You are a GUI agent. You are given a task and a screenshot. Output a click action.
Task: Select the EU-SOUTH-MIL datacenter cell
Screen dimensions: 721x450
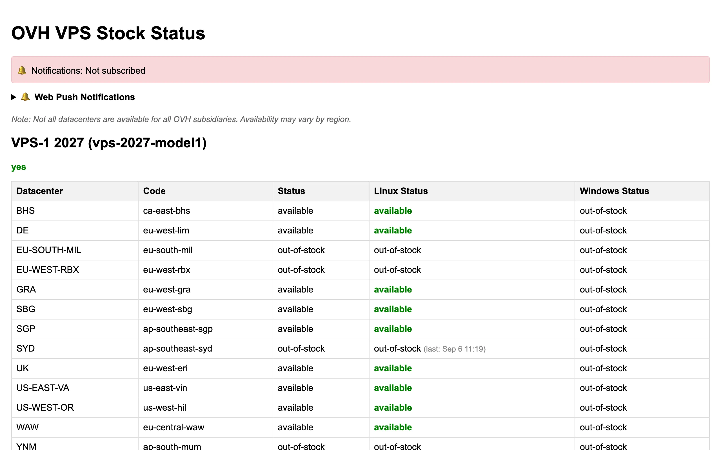75,250
